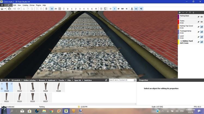
Task: Go up one catalog level arrow
Action: (9, 80)
